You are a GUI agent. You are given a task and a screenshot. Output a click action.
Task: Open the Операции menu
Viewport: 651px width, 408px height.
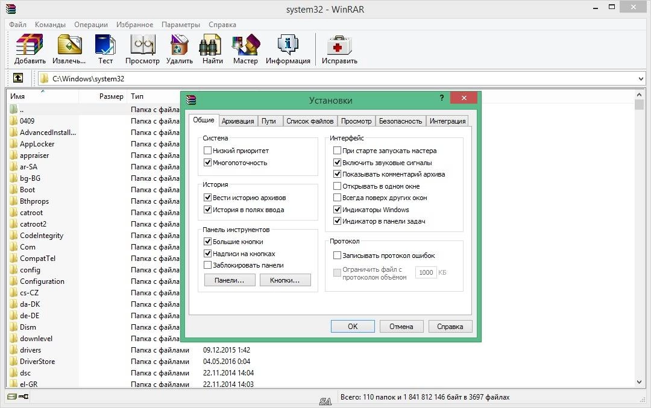pyautogui.click(x=91, y=25)
